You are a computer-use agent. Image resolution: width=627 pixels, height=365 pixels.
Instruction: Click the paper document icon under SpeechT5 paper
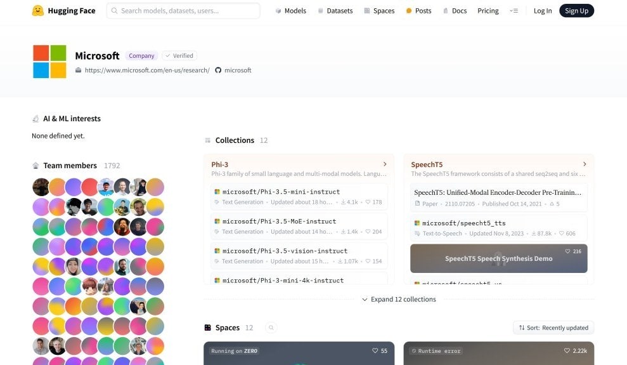click(417, 204)
